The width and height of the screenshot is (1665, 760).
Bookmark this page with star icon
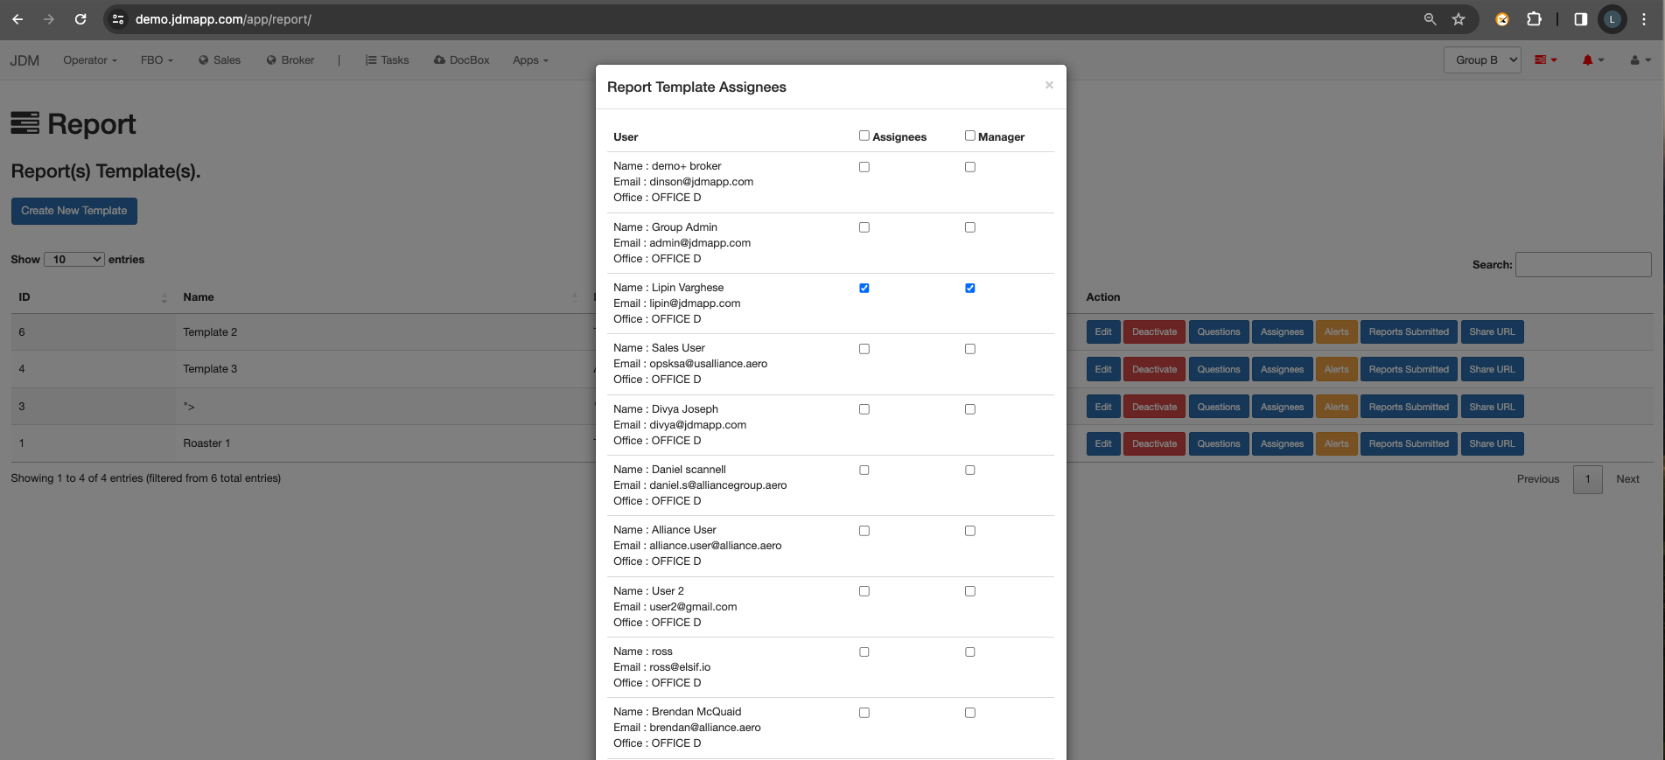pyautogui.click(x=1459, y=19)
